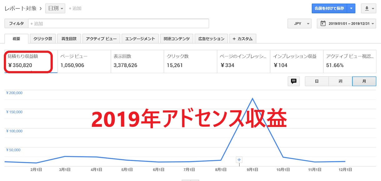Click the + カスタム tab
This screenshot has height=181, width=381.
[243, 39]
